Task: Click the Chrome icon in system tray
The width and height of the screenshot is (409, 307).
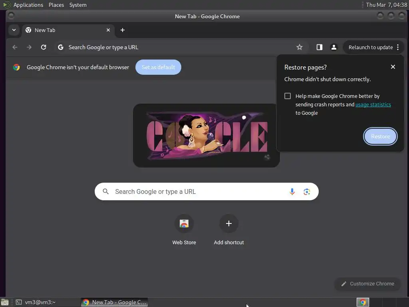Action: pyautogui.click(x=363, y=302)
